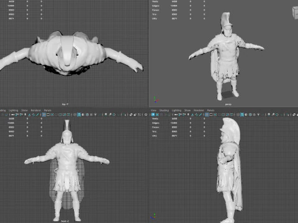
Task: Open Shading menu in side view panel
Action: (164, 110)
